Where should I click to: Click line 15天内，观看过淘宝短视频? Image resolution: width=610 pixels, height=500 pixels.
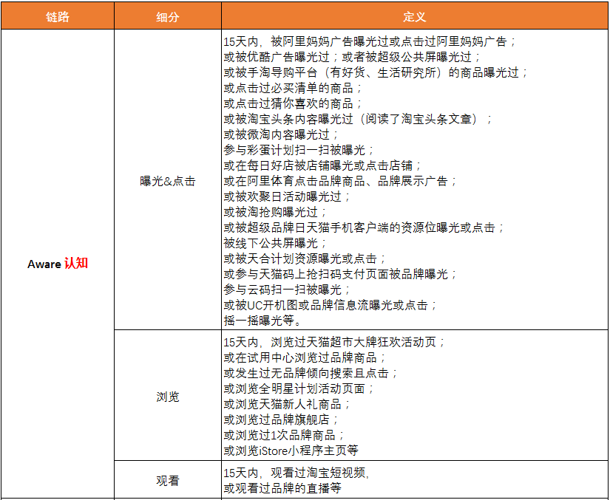click(x=296, y=473)
